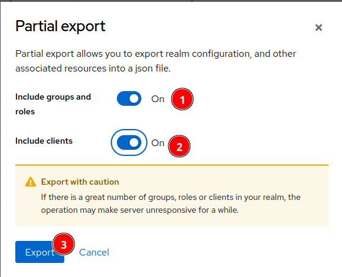
Task: Click the 'Partial export' dialog title
Action: click(61, 26)
